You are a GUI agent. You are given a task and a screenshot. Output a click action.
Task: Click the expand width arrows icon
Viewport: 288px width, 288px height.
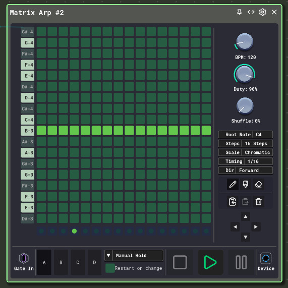tap(251, 12)
